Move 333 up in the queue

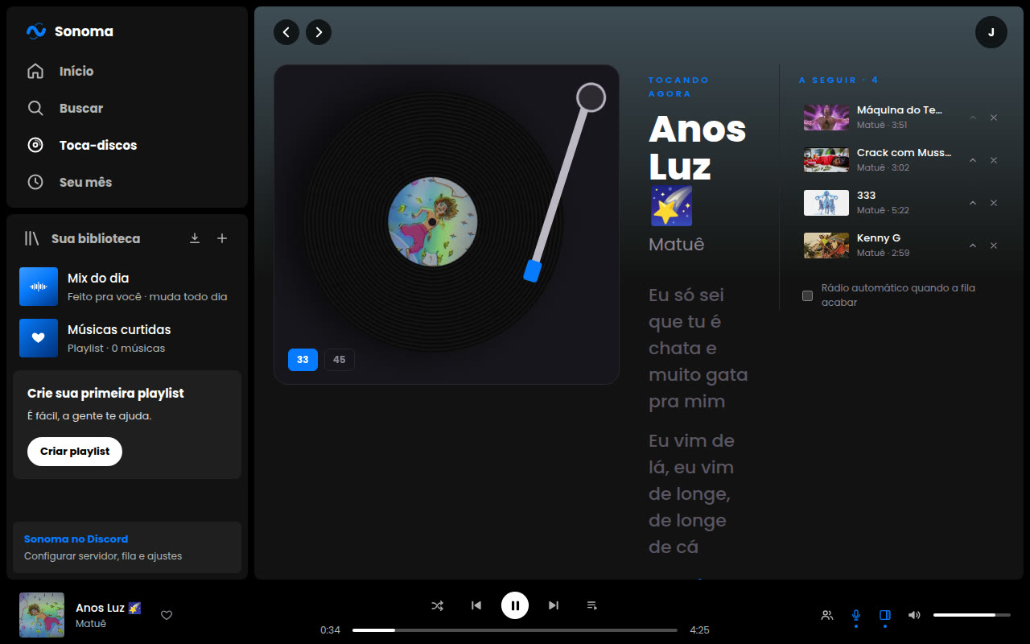tap(973, 203)
